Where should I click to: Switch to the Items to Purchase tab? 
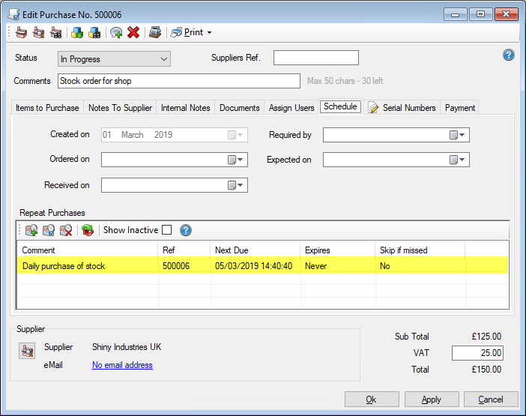(x=47, y=108)
